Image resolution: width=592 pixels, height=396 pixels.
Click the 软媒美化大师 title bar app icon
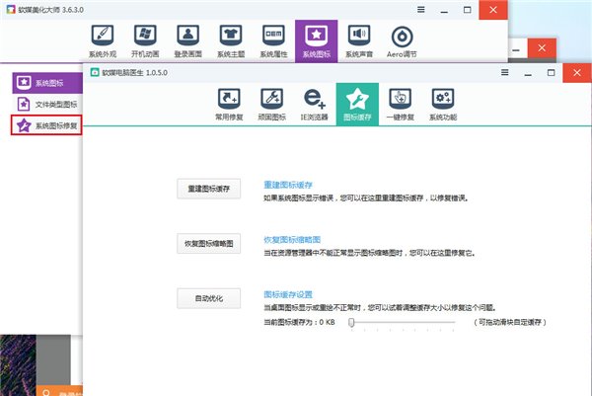[11, 10]
